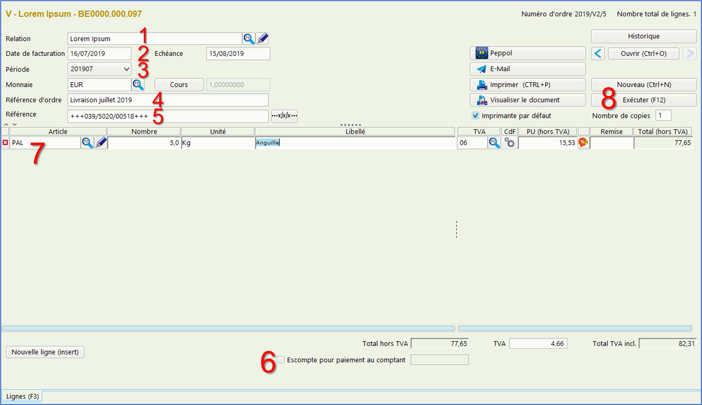Click the Nombre de copies field
Screen dimensions: 702x405
(x=663, y=115)
